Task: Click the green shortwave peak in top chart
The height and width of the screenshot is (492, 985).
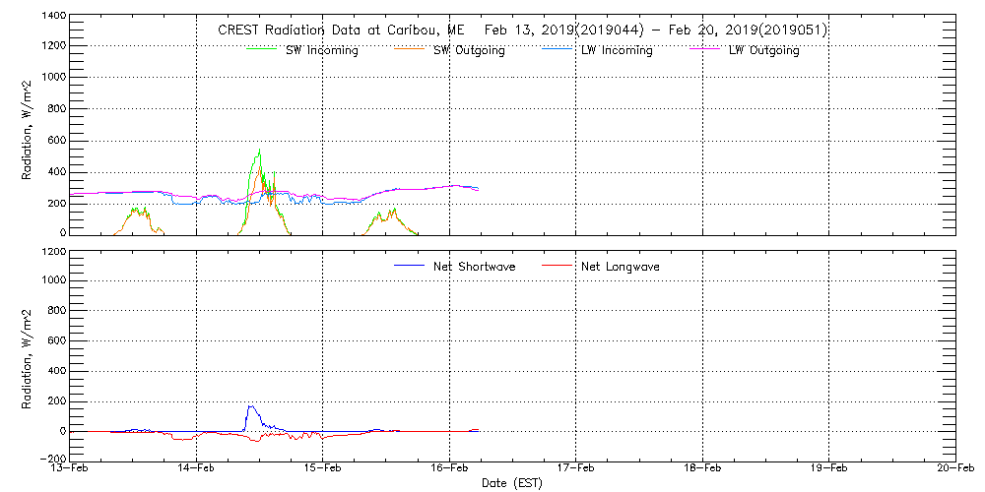Action: tap(259, 153)
